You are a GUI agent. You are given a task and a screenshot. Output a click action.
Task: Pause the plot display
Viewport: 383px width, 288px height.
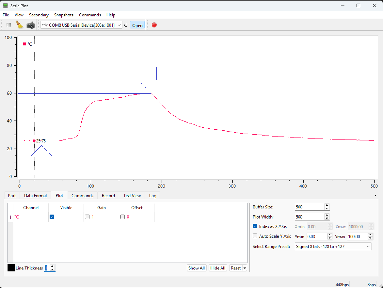pos(8,25)
